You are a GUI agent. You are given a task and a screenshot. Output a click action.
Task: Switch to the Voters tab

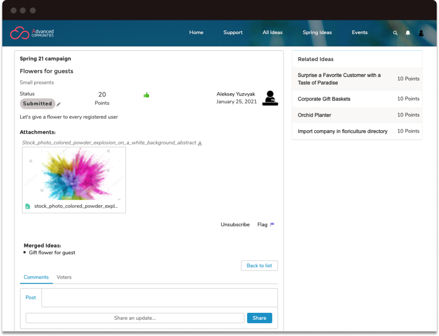pos(64,277)
